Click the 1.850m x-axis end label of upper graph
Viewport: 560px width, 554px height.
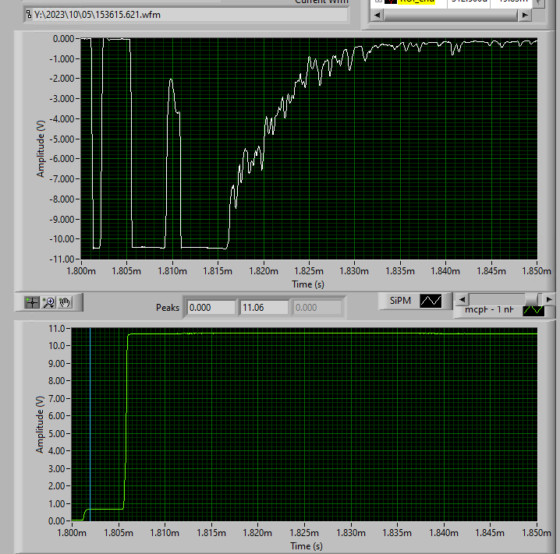(x=537, y=271)
